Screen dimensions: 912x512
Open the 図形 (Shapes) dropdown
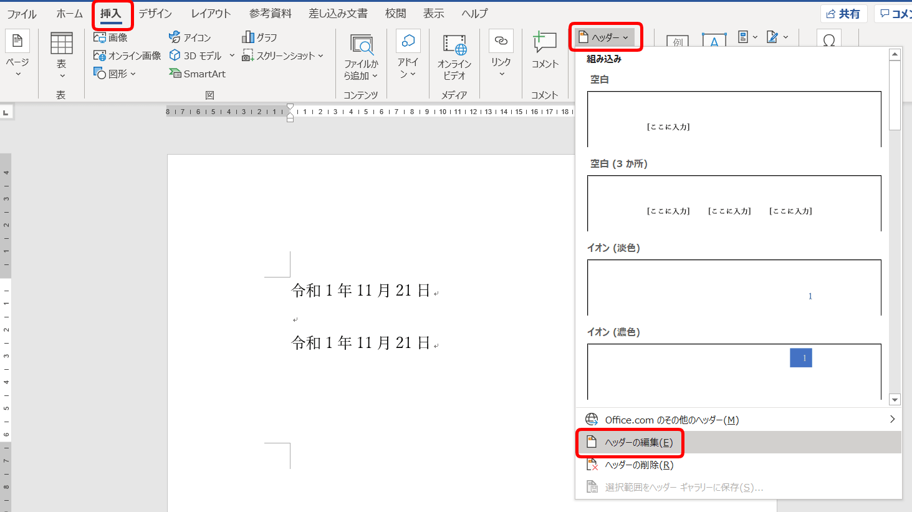coord(115,74)
